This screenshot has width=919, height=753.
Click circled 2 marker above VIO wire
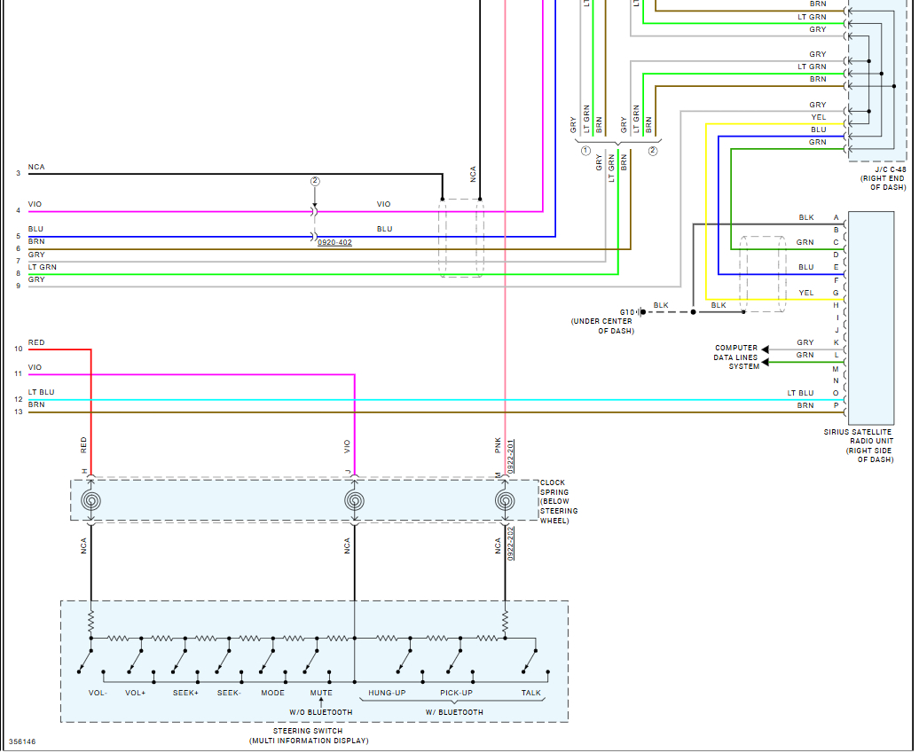pos(315,182)
